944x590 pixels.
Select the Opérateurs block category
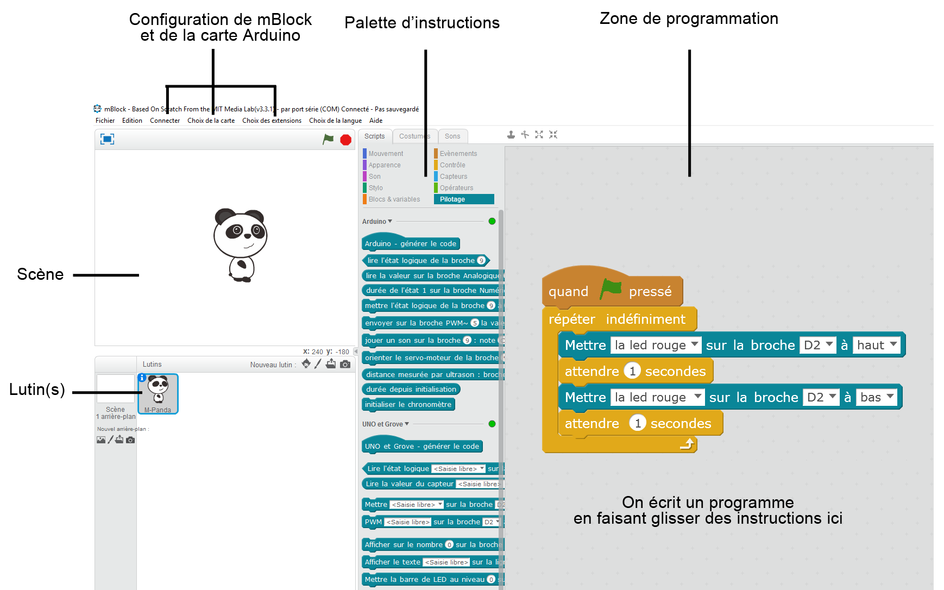pos(456,187)
